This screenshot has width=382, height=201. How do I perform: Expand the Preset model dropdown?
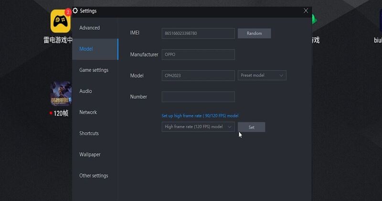point(262,76)
